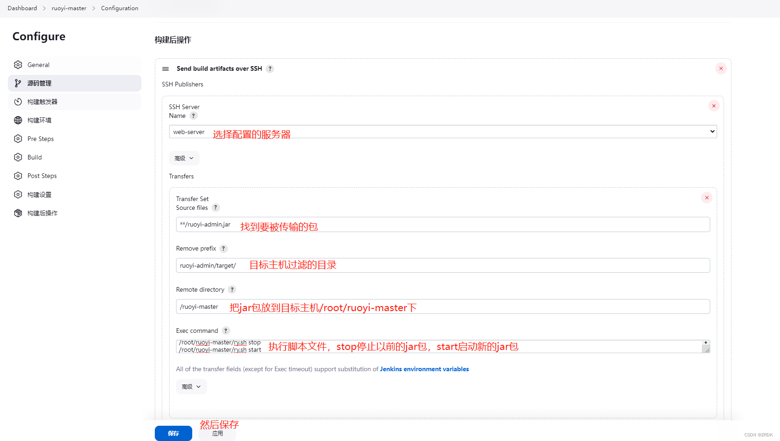Screen dimensions: 780x441
Task: Go to Post Steps section
Action: 74,176
